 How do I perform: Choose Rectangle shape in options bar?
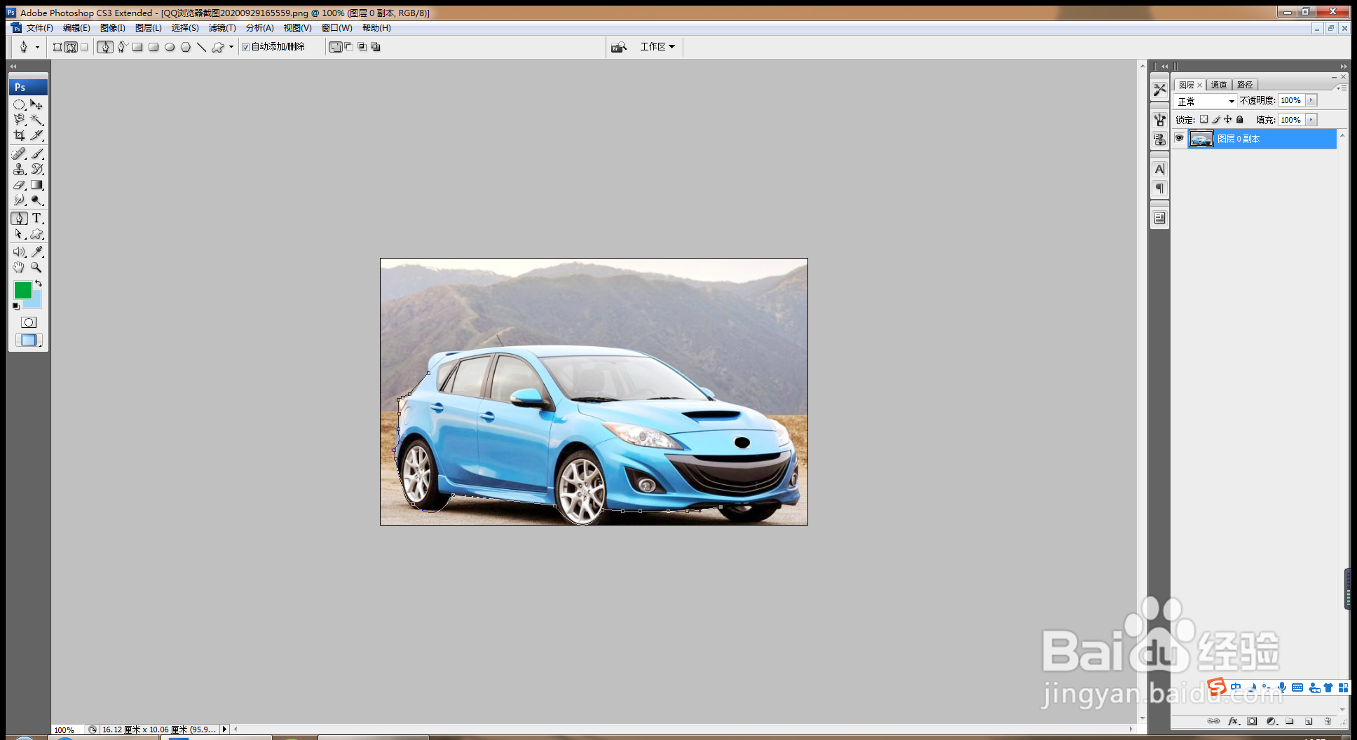(x=137, y=47)
